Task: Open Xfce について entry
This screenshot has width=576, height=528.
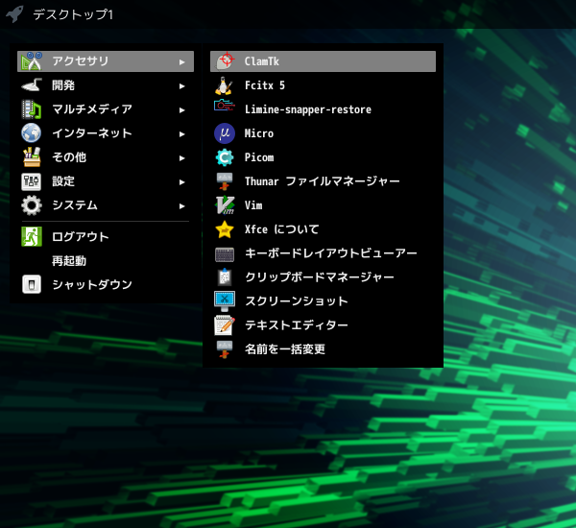Action: (323, 229)
